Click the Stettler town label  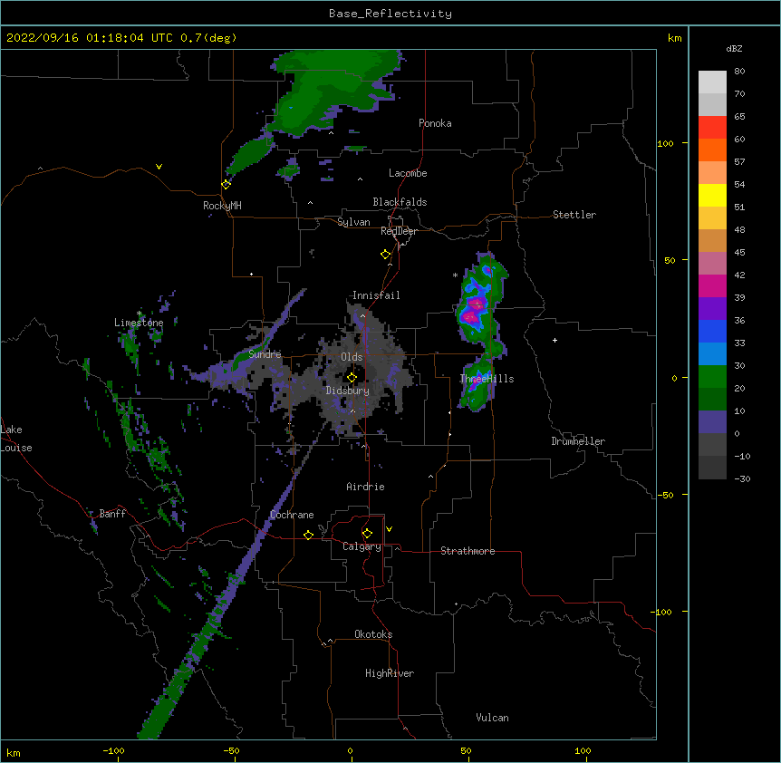point(574,215)
